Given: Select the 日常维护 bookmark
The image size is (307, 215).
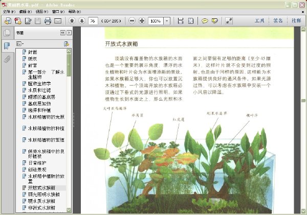Looking at the screenshot, I should point(37,163).
